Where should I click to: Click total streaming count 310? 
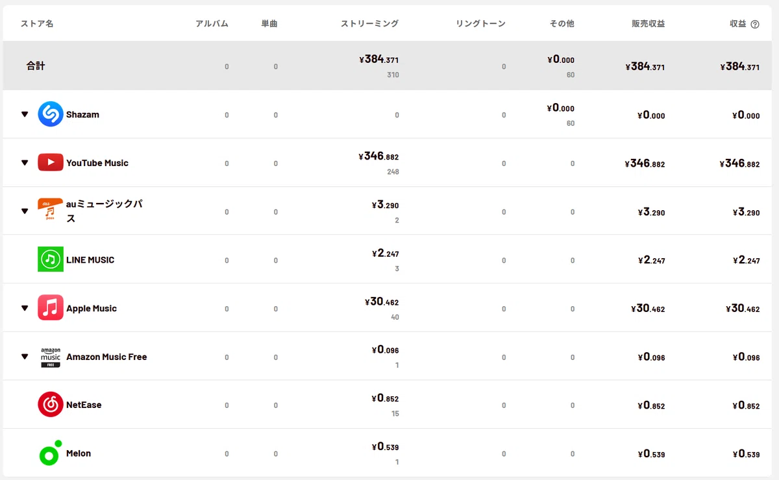tap(392, 75)
